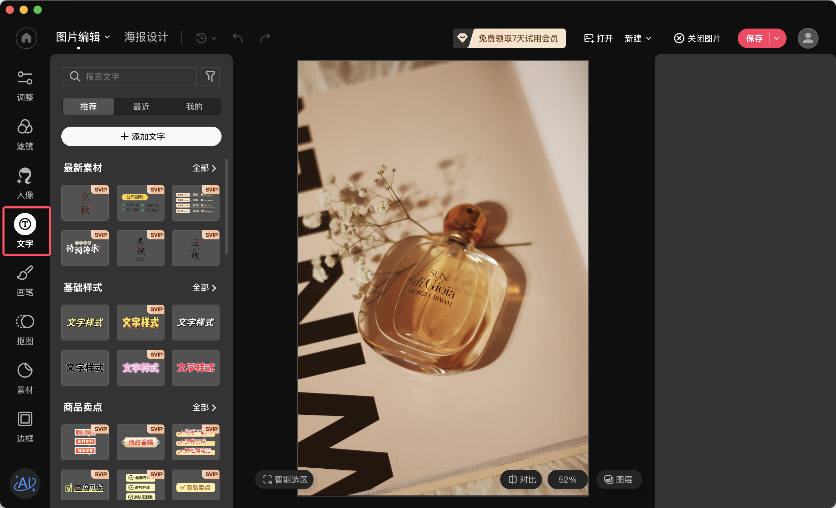Image resolution: width=836 pixels, height=508 pixels.
Task: Click the filter funnel icon beside search
Action: (x=210, y=76)
